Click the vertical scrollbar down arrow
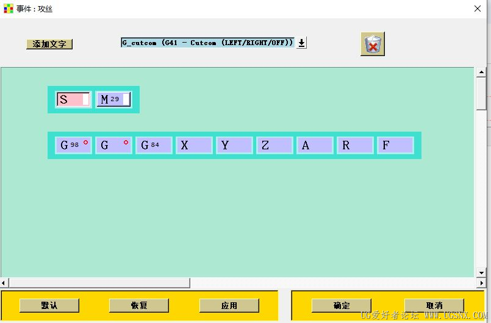 pyautogui.click(x=481, y=273)
